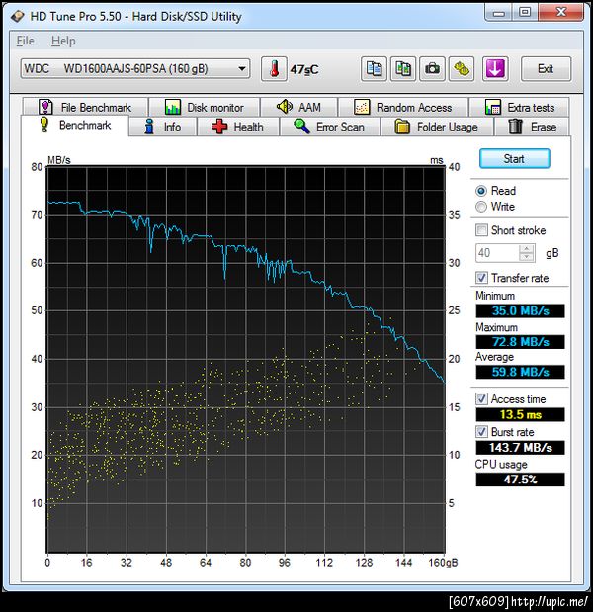Click the copy text to clipboard icon

[x=374, y=69]
